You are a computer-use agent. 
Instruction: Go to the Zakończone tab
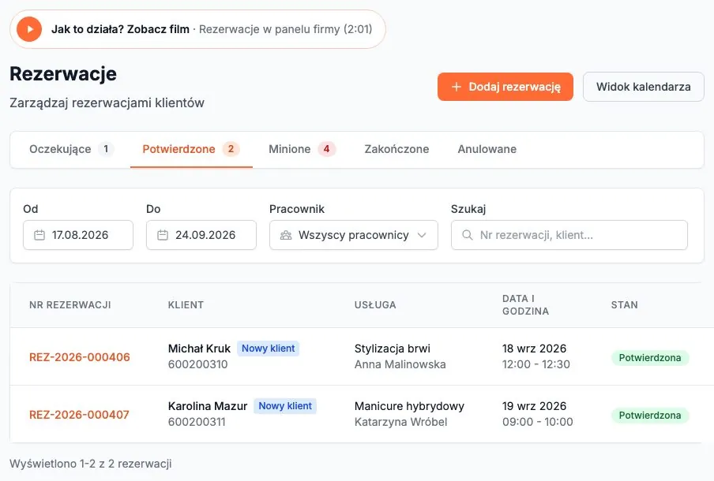click(396, 149)
